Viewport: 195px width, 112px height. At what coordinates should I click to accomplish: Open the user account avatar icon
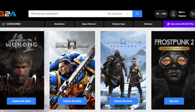click(173, 14)
